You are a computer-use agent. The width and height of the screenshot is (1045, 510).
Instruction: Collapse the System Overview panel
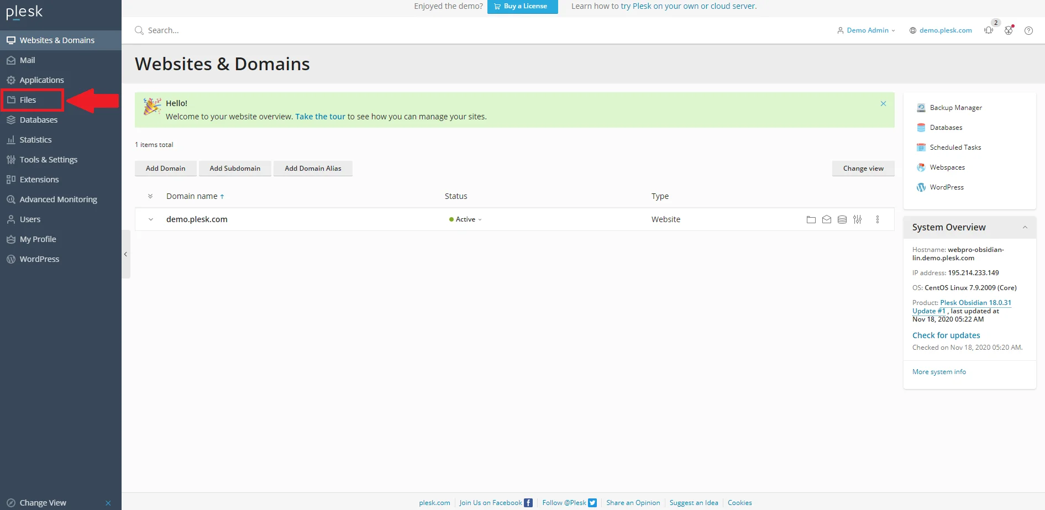coord(1025,227)
